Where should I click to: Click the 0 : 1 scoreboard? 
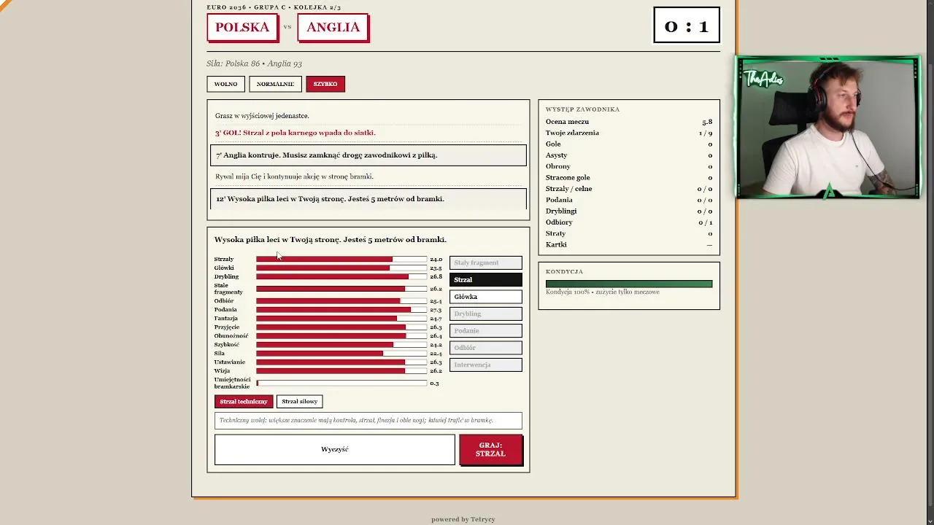687,26
